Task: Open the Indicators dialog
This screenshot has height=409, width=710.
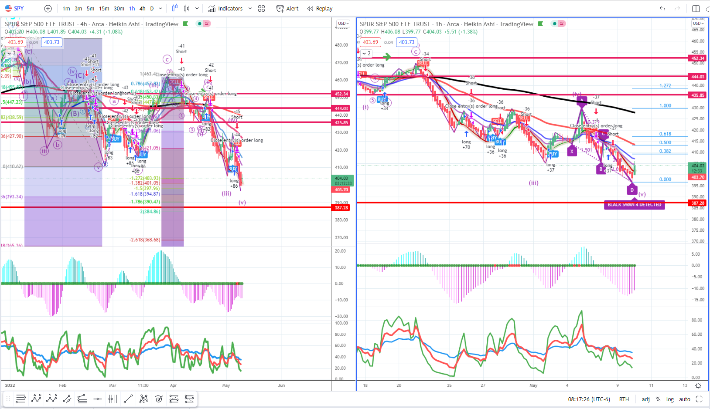Action: click(225, 9)
